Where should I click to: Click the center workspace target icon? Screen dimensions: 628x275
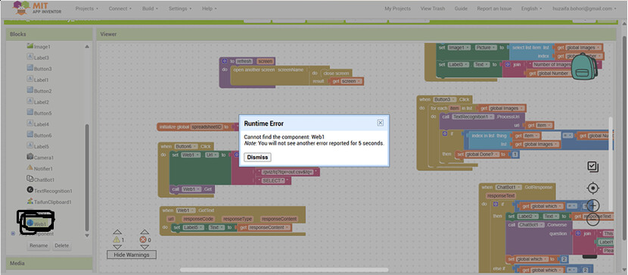[592, 188]
